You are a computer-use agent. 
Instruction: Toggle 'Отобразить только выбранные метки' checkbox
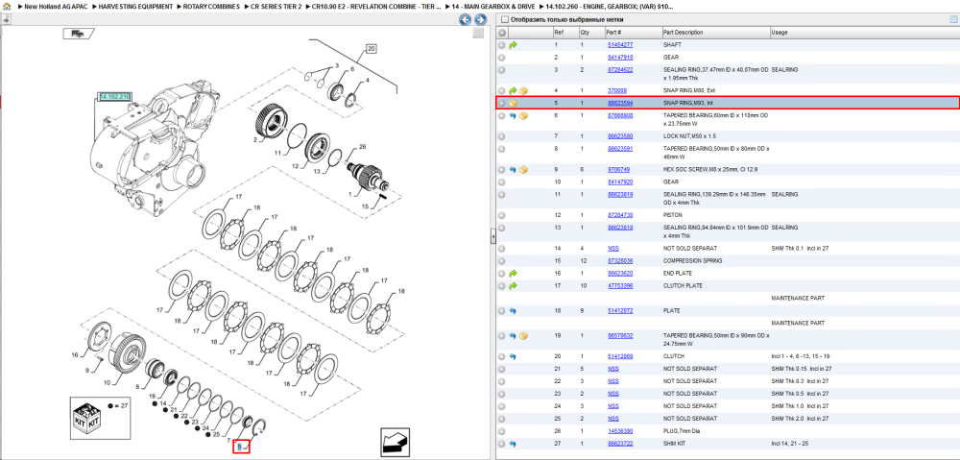[504, 19]
